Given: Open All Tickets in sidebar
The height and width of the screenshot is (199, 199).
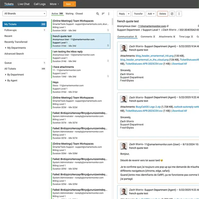Looking at the screenshot, I should (x=24, y=69).
